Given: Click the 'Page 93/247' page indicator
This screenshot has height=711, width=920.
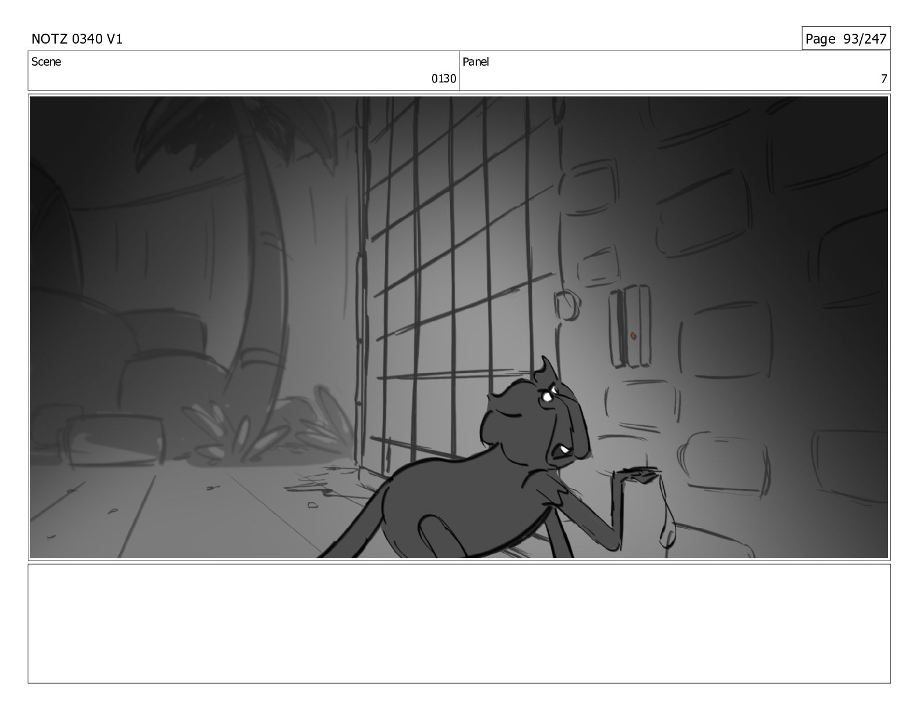Looking at the screenshot, I should click(x=846, y=38).
